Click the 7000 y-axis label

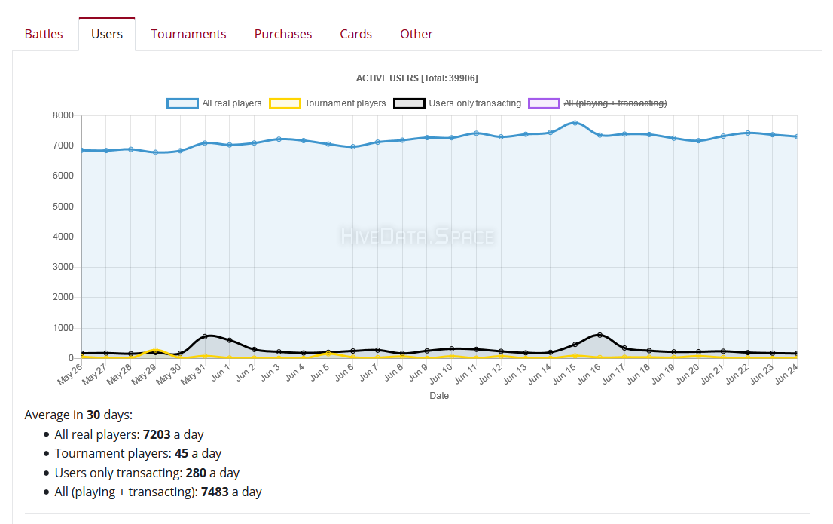coord(63,146)
